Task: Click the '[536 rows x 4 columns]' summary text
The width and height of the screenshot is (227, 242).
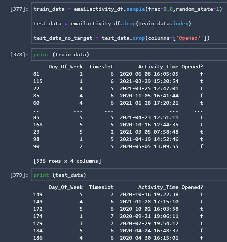Action: click(x=67, y=161)
